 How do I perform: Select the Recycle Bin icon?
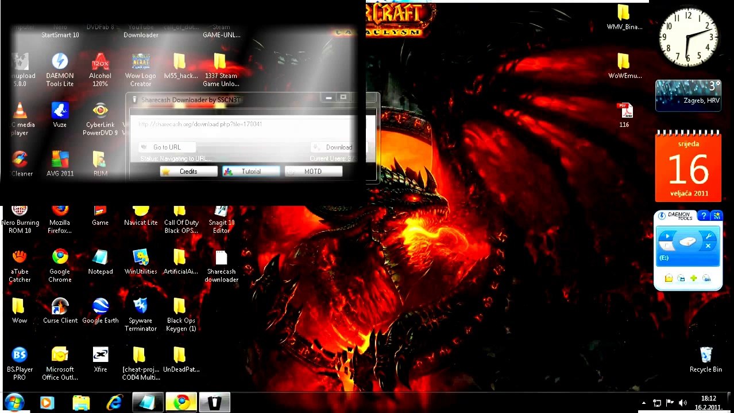[x=706, y=360]
